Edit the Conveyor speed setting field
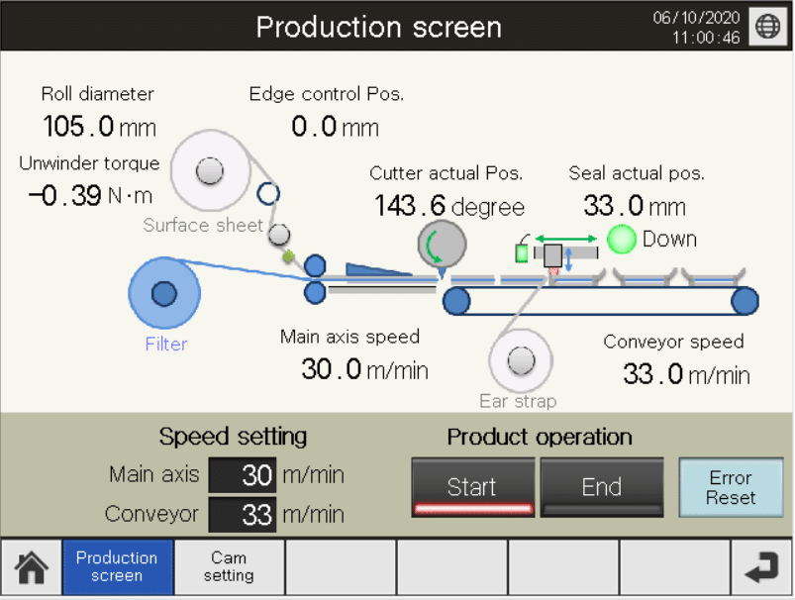 click(243, 515)
